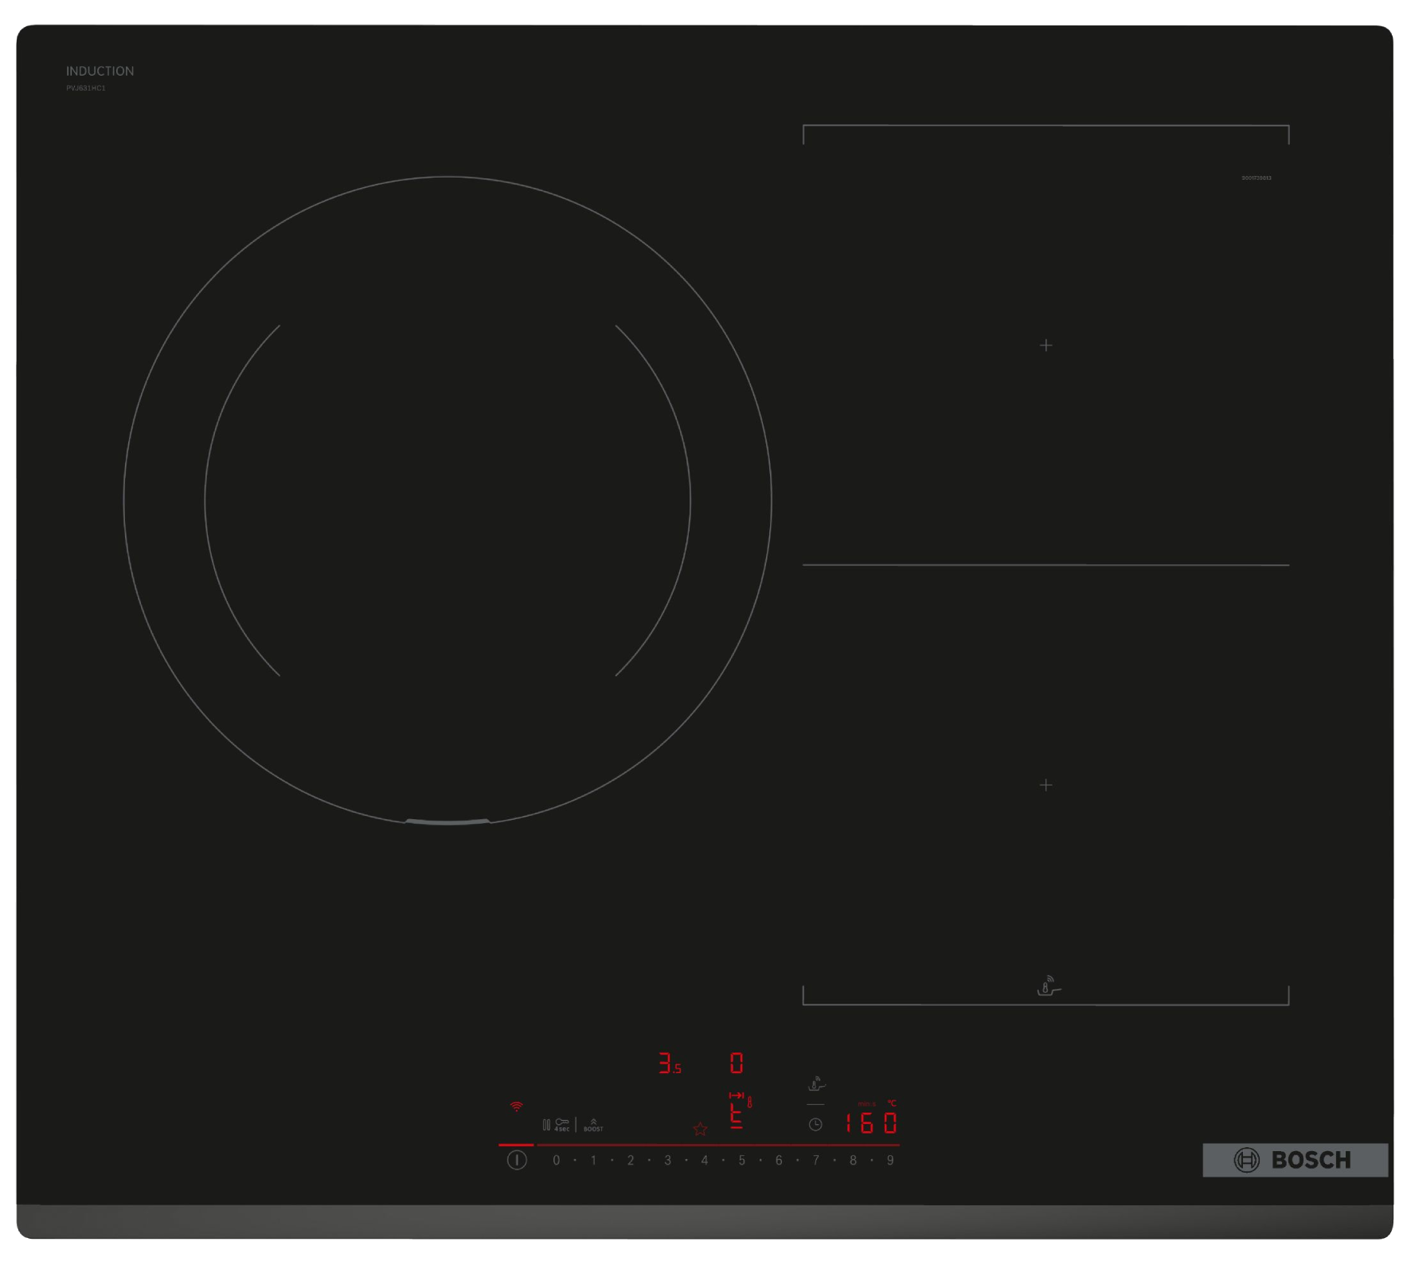The width and height of the screenshot is (1411, 1265).
Task: Tap the timer clock icon
Action: click(815, 1125)
